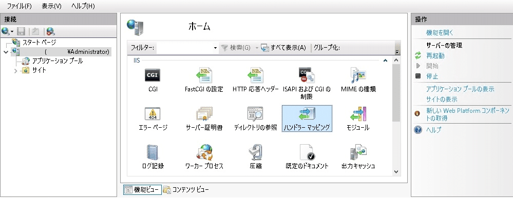Click feature list scrollbar down arrow
Image resolution: width=513 pixels, height=198 pixels.
[396, 171]
